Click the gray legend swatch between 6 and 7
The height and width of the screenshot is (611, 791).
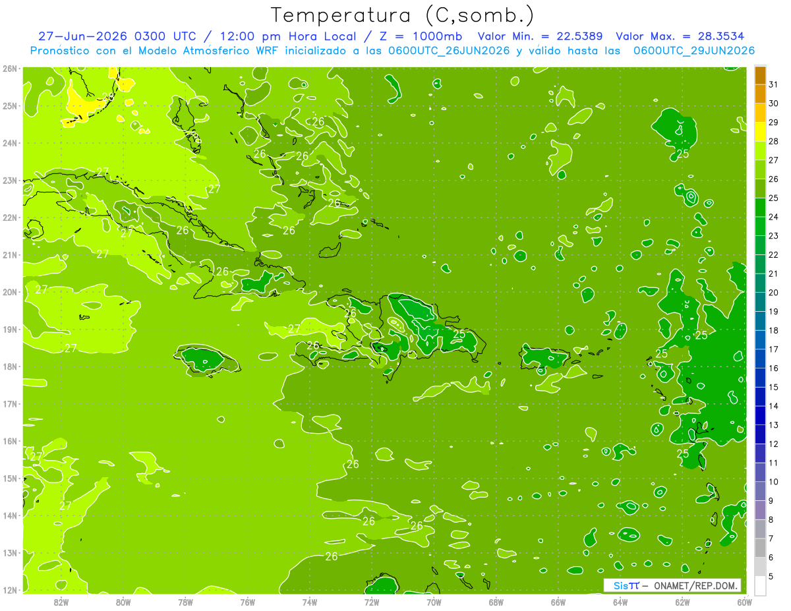pos(760,548)
